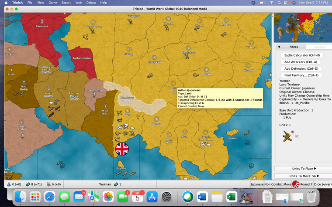
Task: Open the Game menu
Action: click(x=53, y=3)
